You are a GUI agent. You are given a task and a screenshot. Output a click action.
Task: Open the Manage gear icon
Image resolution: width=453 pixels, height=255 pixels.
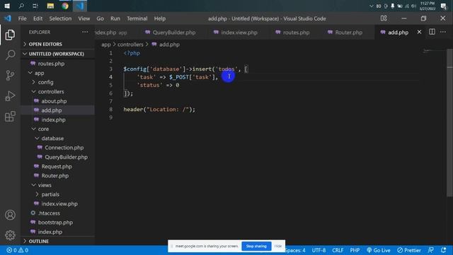[10, 235]
